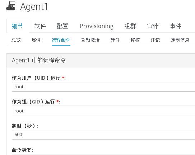
Task: Select the 注记 sub-tab
Action: 155,40
